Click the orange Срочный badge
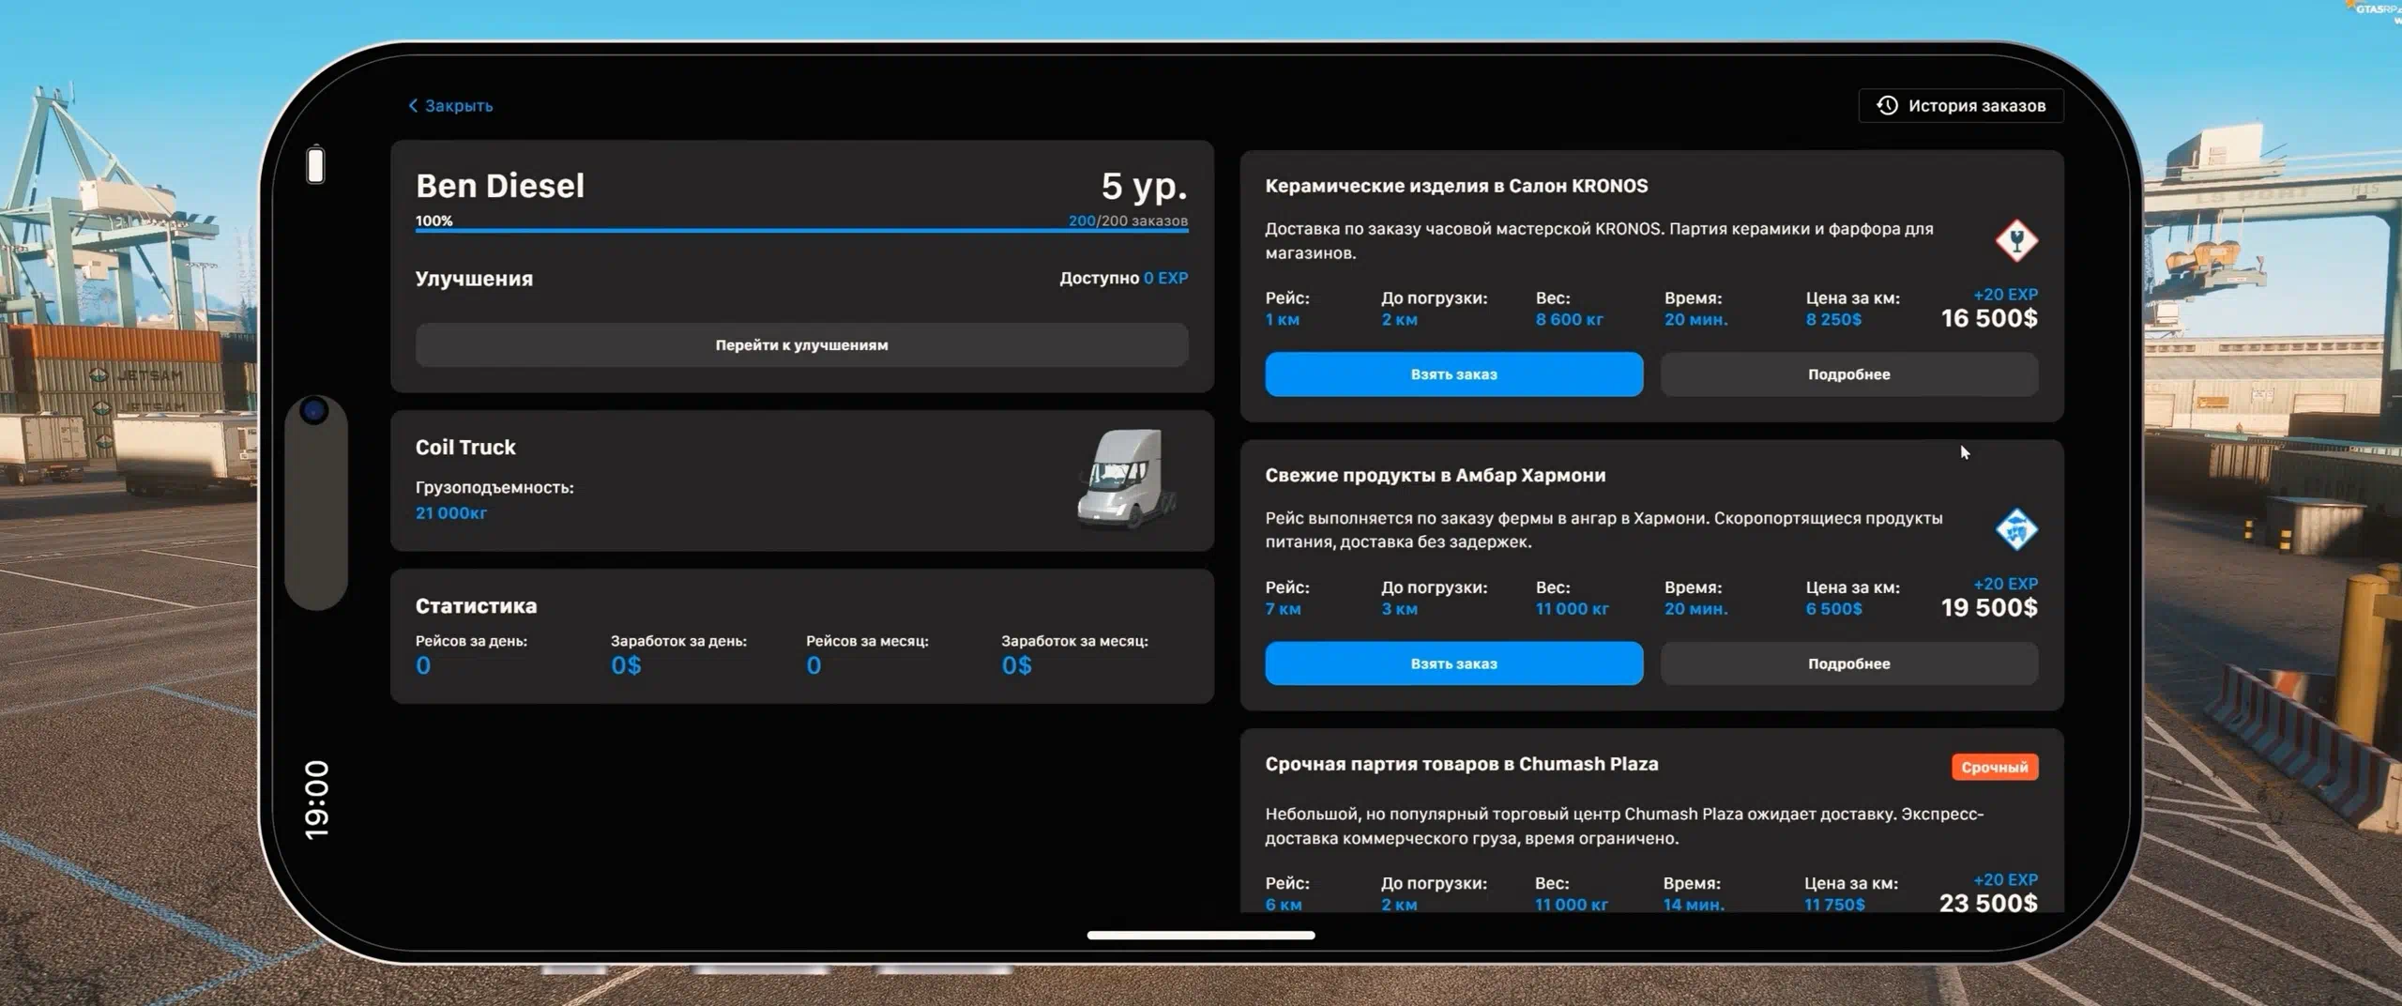Screen dimensions: 2402x1006 tap(1994, 768)
